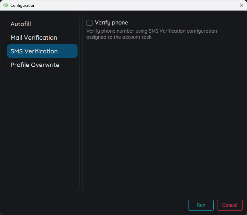Open the Profile Overwrite section

35,65
